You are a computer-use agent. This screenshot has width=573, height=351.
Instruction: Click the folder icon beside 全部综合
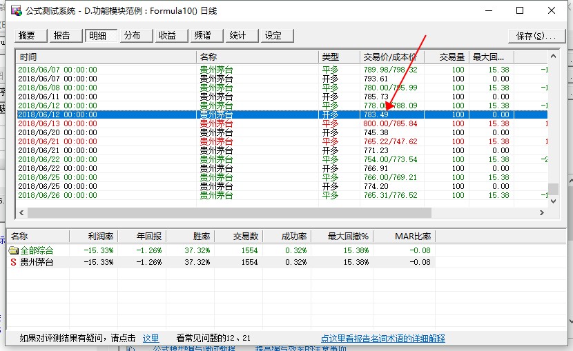(x=13, y=250)
